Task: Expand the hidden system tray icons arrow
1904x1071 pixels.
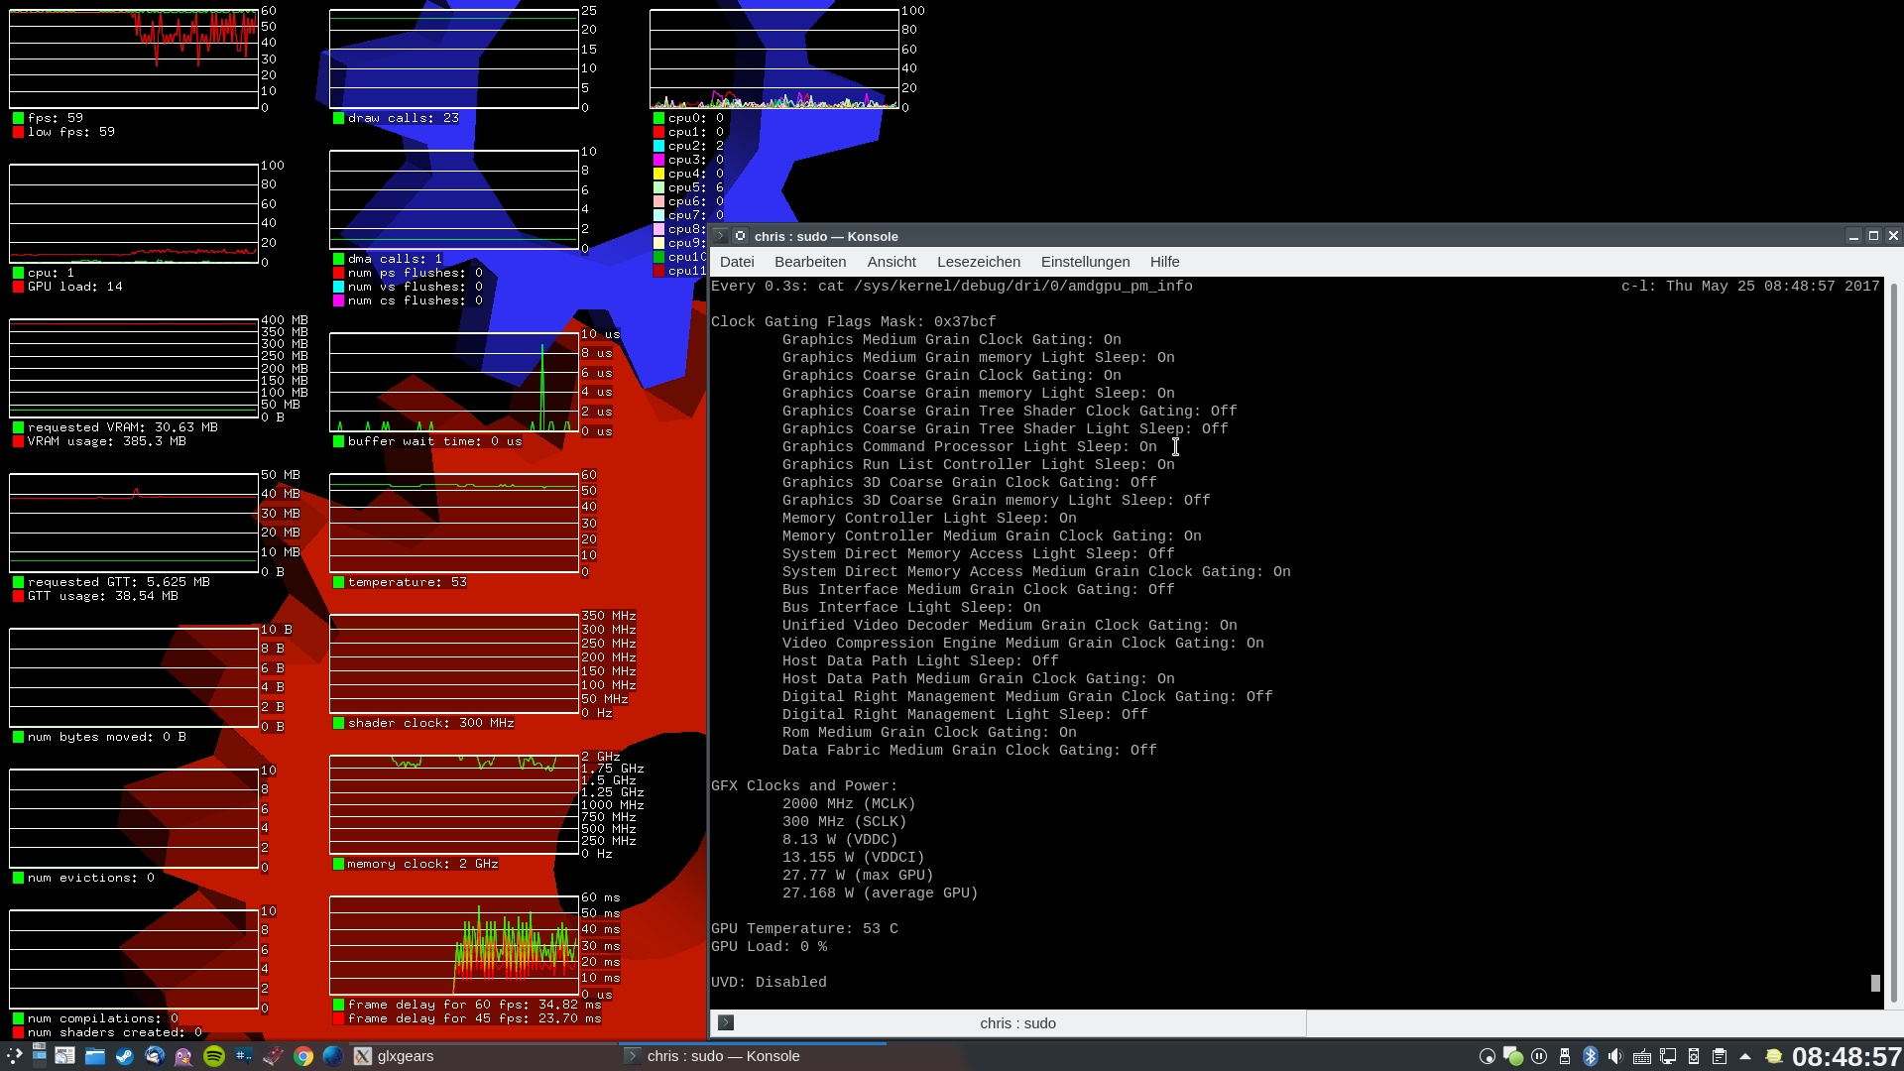Action: tap(1745, 1056)
